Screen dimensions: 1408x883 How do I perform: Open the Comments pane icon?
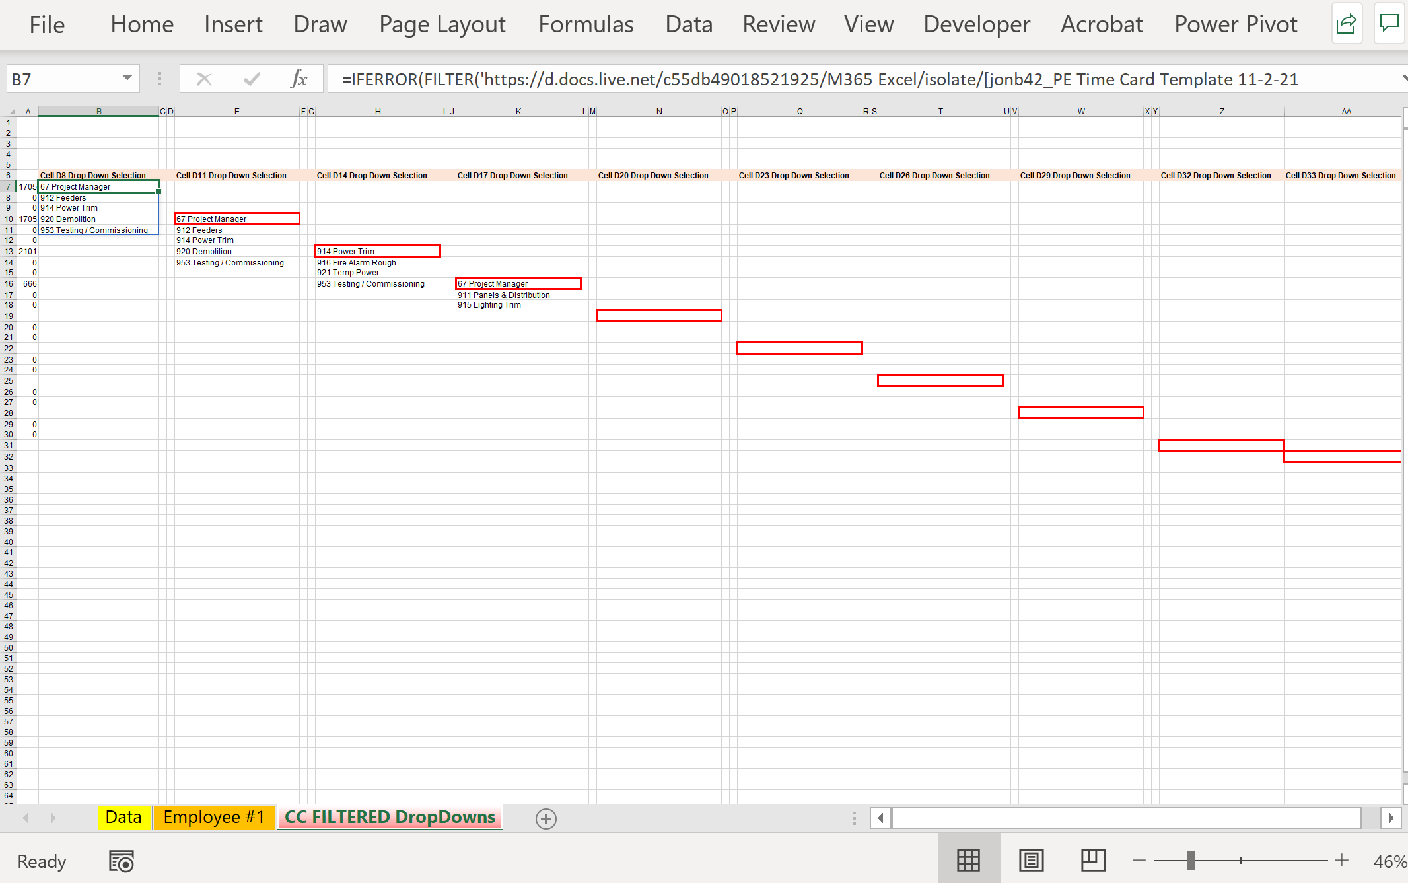[1390, 24]
